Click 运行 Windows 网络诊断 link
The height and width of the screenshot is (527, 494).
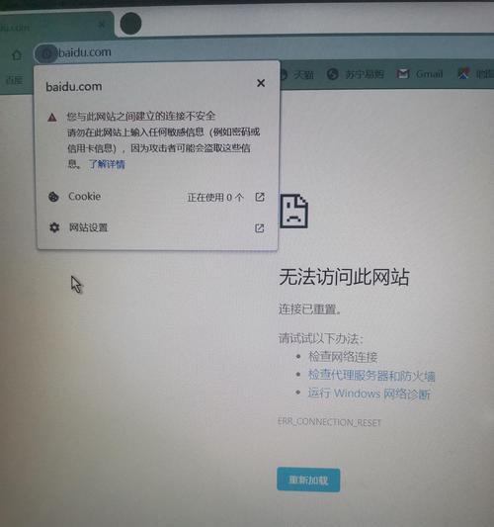(370, 394)
